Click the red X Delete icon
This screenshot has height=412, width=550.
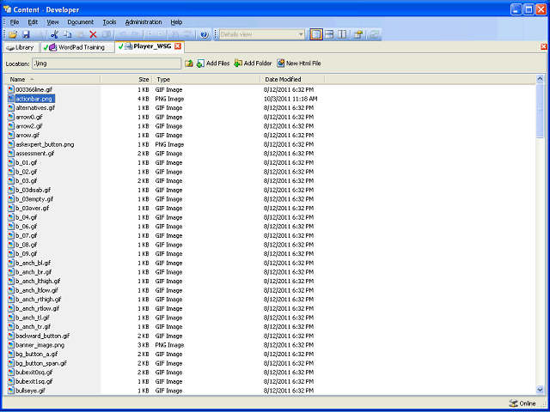coord(93,34)
